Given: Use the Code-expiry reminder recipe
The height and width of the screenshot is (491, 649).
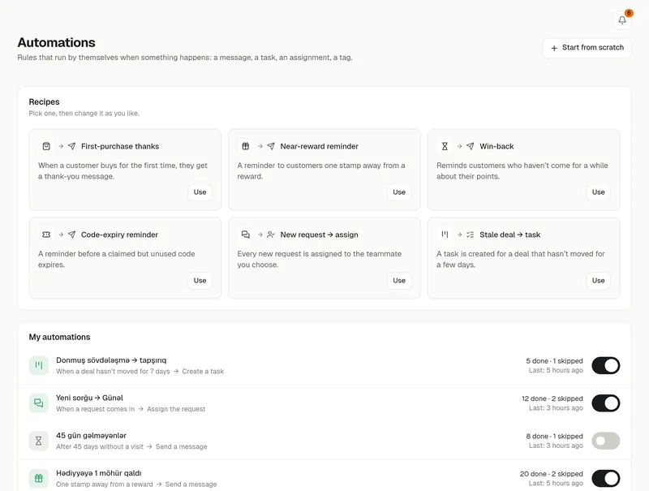Looking at the screenshot, I should [x=200, y=280].
